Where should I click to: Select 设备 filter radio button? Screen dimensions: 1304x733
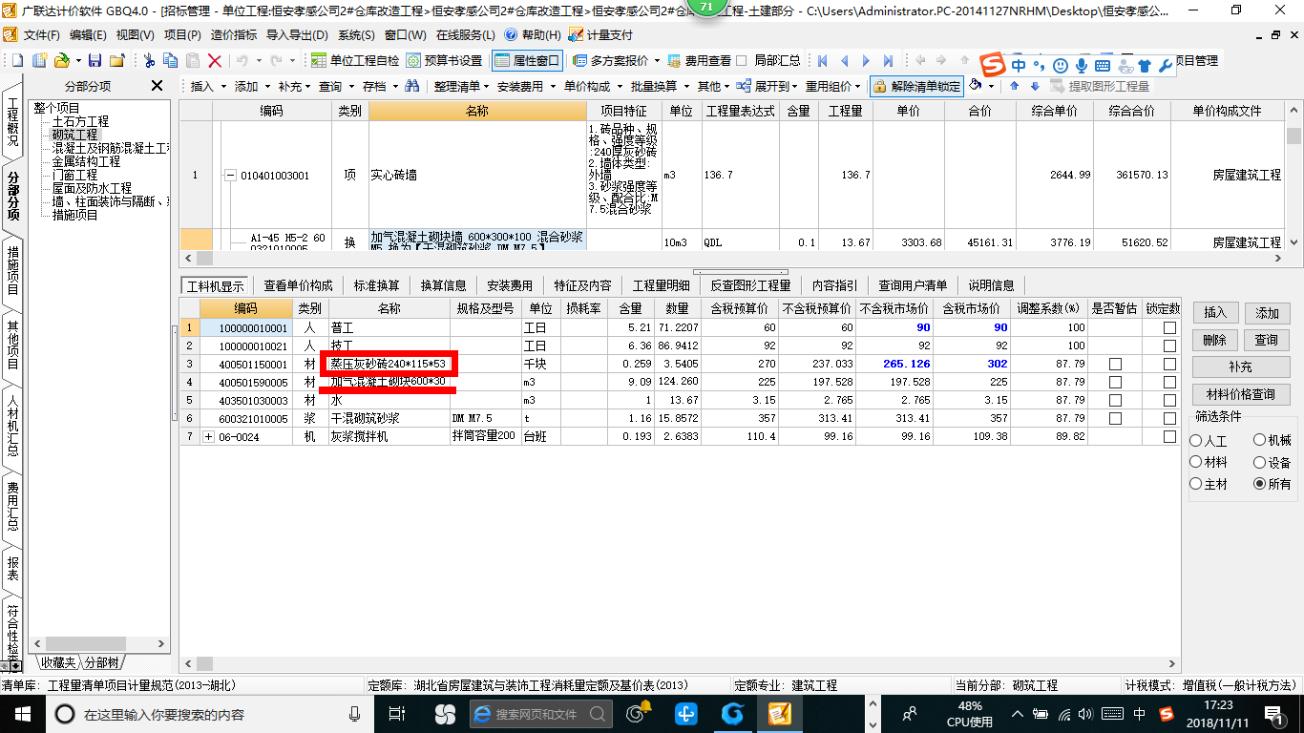1260,462
